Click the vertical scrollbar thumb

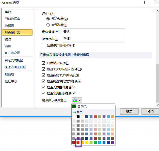pyautogui.click(x=157, y=84)
